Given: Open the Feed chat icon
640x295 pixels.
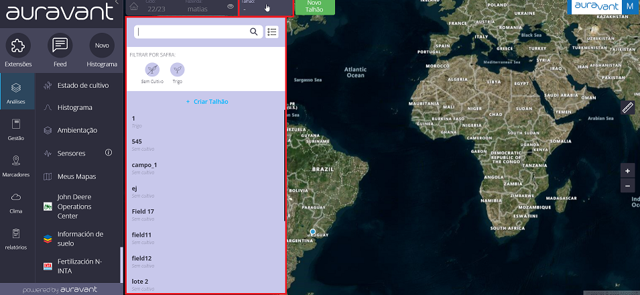Looking at the screenshot, I should [60, 46].
